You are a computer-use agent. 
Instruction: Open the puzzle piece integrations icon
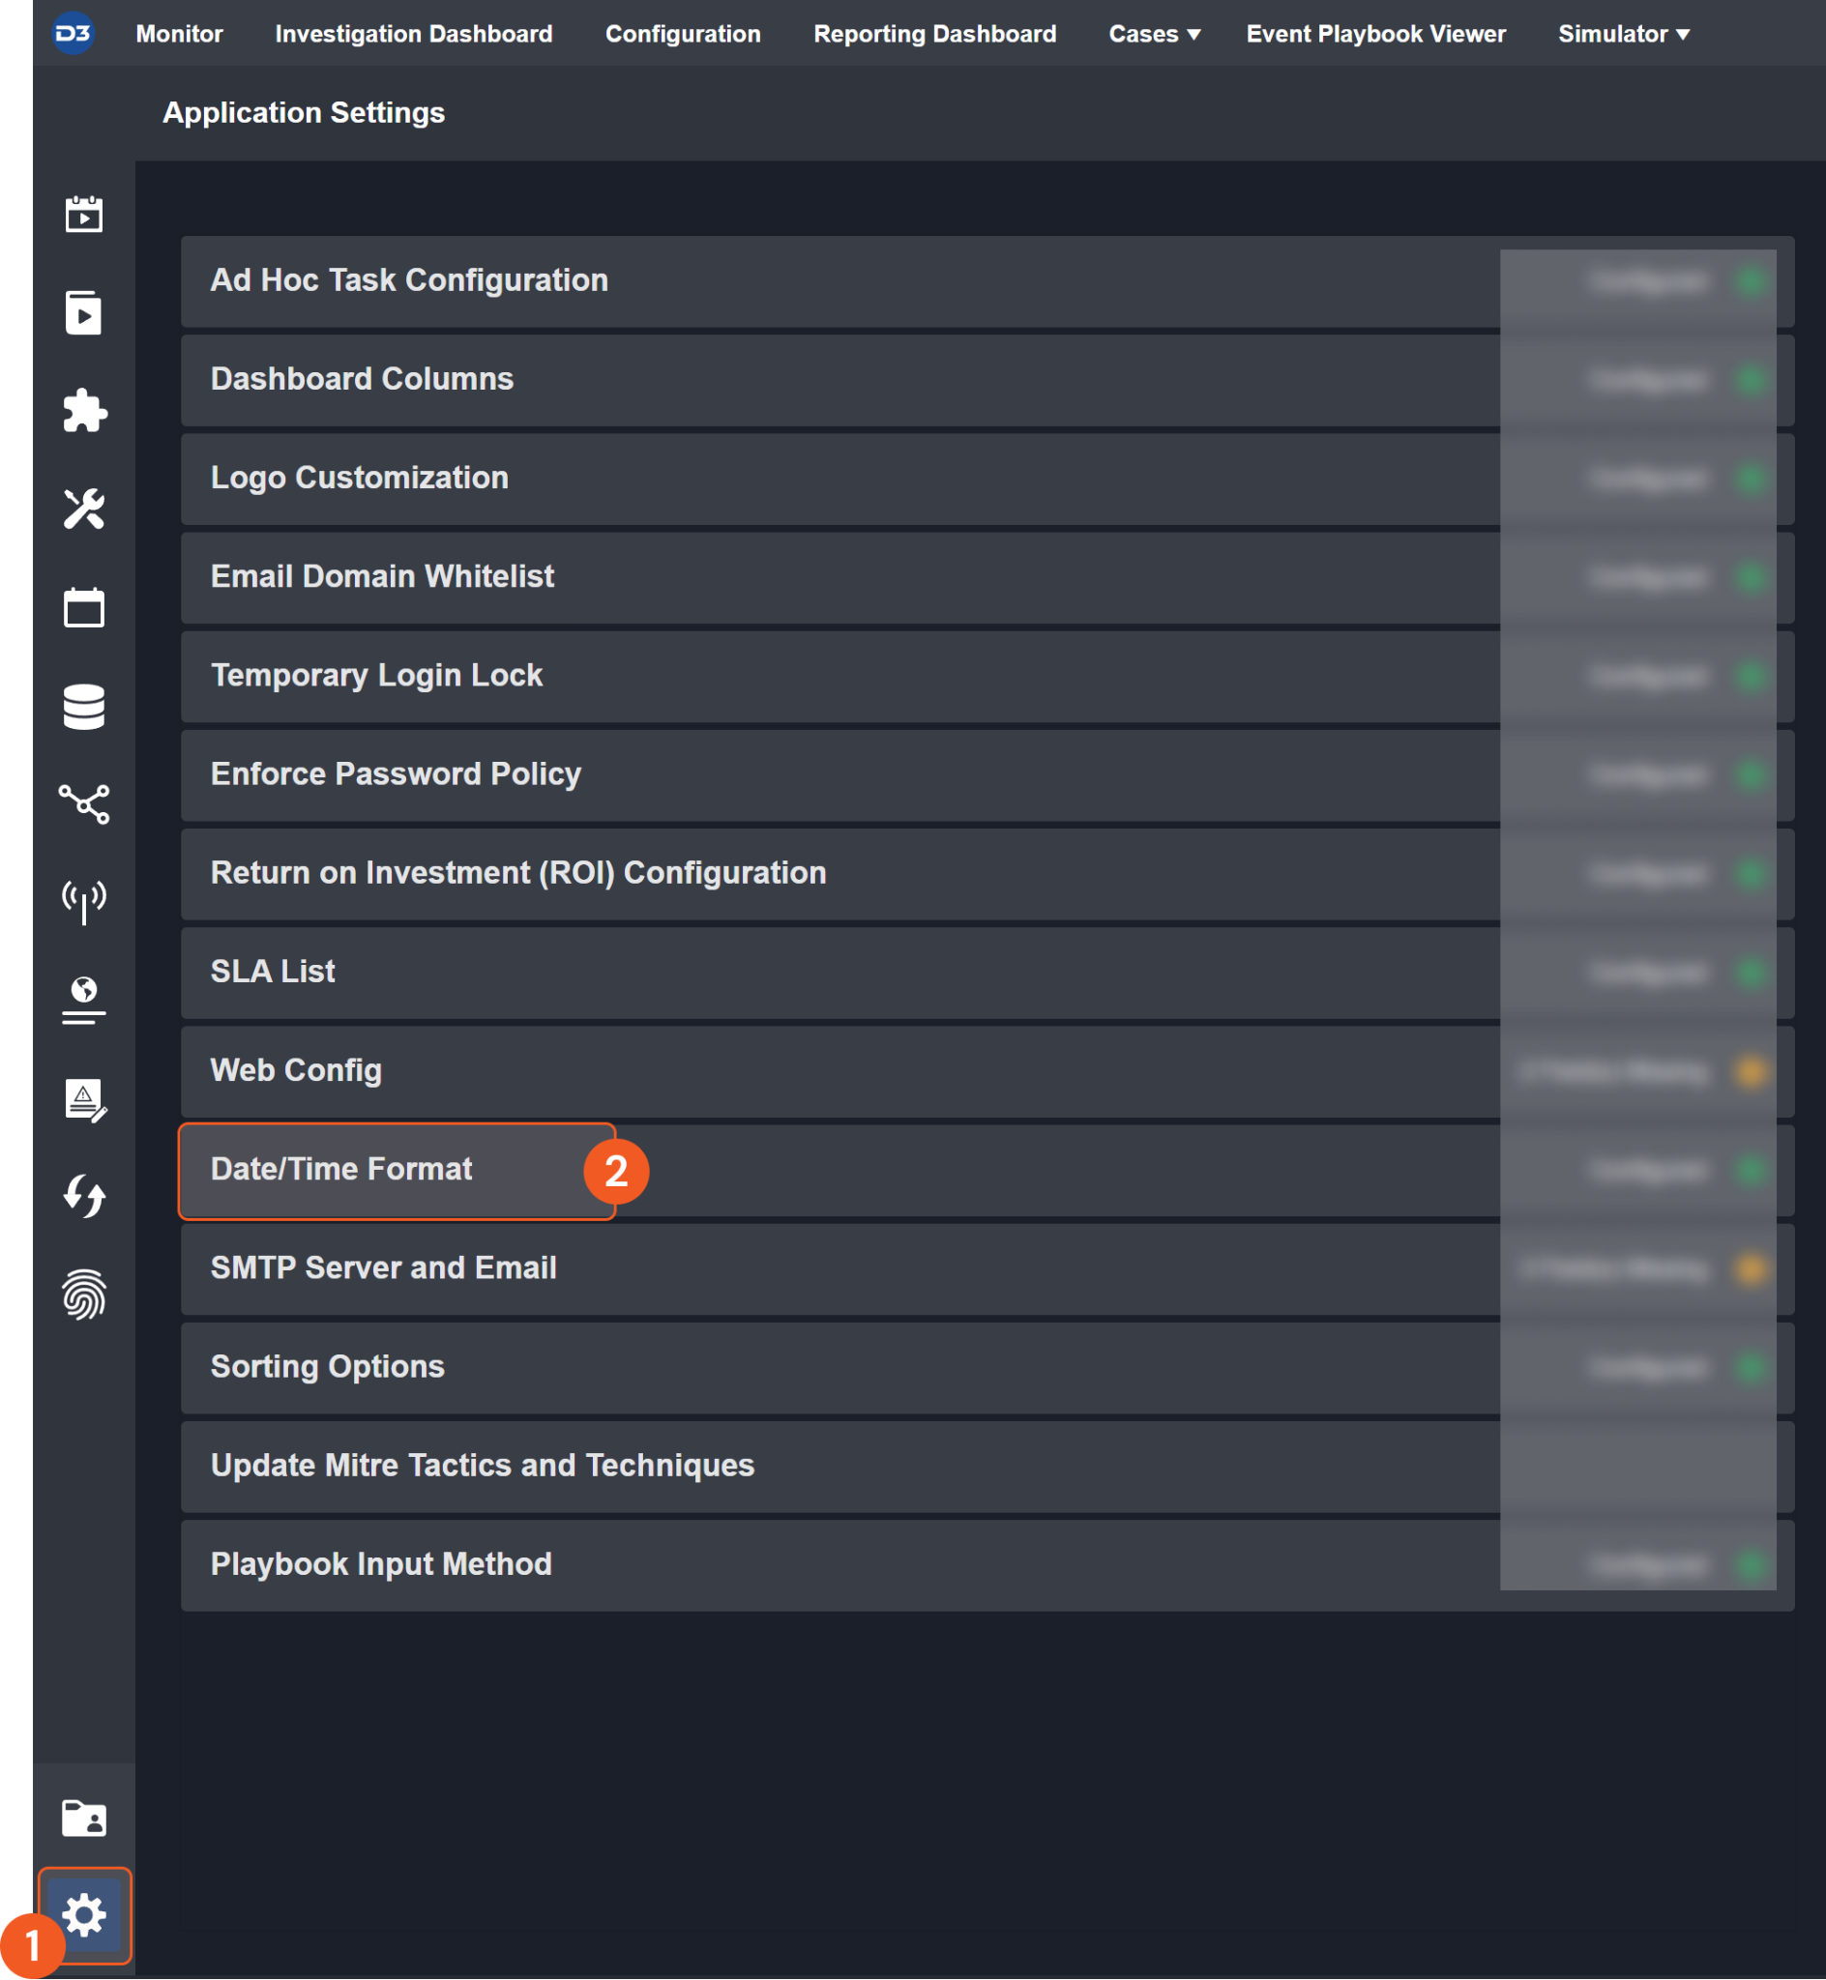(x=84, y=410)
